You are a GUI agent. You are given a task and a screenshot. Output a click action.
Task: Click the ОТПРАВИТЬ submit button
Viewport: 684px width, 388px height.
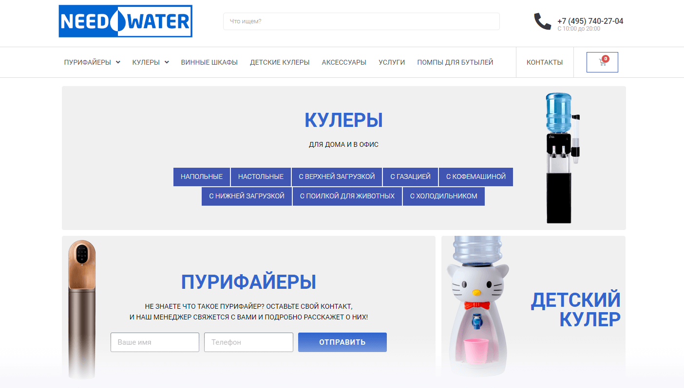tap(342, 342)
